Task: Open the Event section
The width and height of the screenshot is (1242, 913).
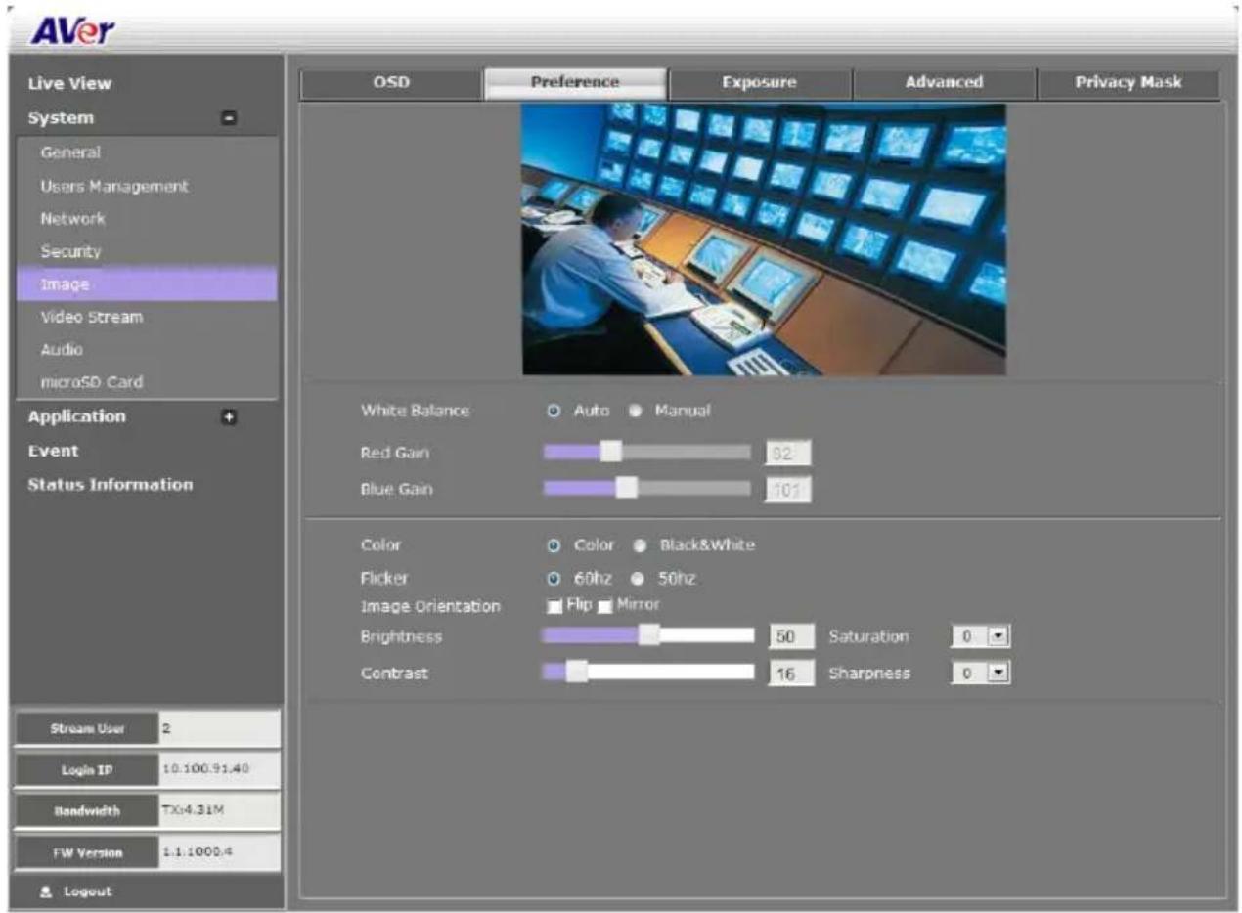Action: (54, 452)
